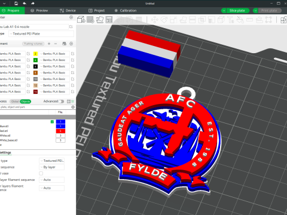287x215 pixels.
Task: Open Print plate dropdown arrow
Action: pyautogui.click(x=255, y=11)
